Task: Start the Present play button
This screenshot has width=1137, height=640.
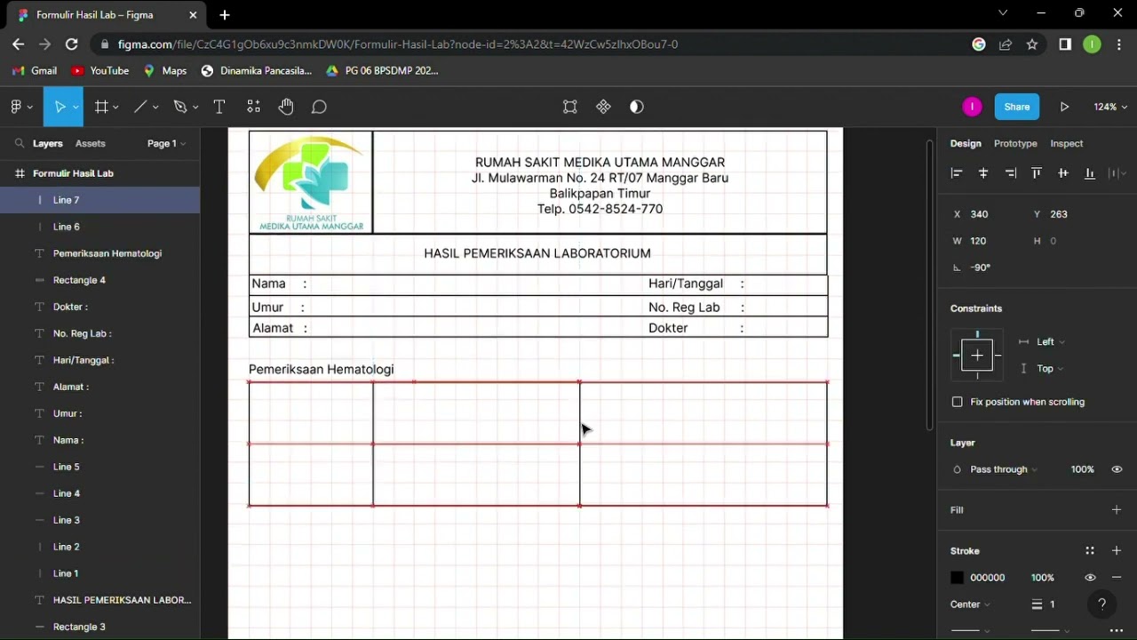Action: click(1064, 107)
